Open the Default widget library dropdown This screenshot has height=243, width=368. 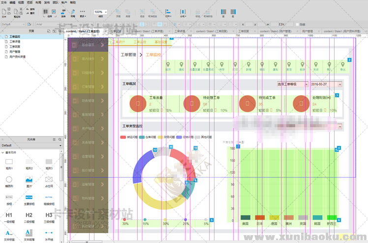pyautogui.click(x=31, y=145)
